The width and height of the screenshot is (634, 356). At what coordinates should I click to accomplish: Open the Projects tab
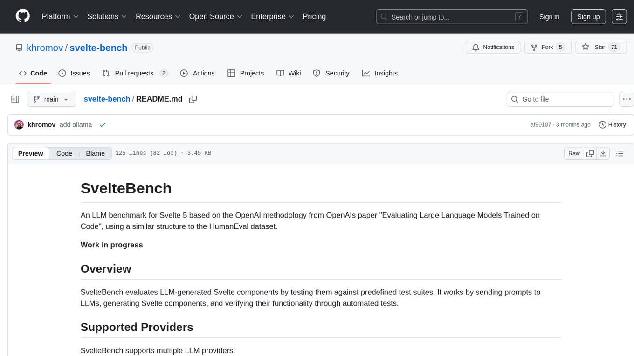[246, 73]
